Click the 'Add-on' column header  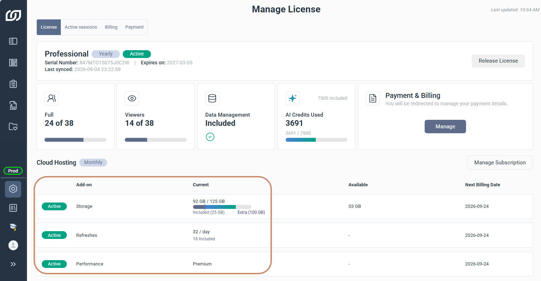point(84,185)
